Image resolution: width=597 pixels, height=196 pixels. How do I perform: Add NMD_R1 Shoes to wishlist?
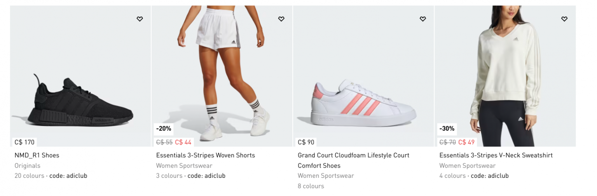(140, 19)
